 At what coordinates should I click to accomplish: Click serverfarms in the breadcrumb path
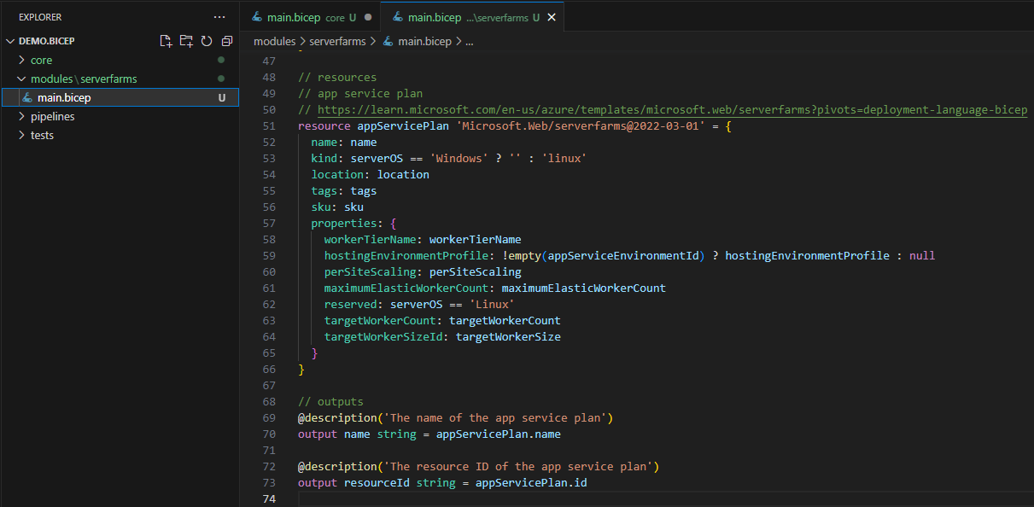pyautogui.click(x=337, y=40)
